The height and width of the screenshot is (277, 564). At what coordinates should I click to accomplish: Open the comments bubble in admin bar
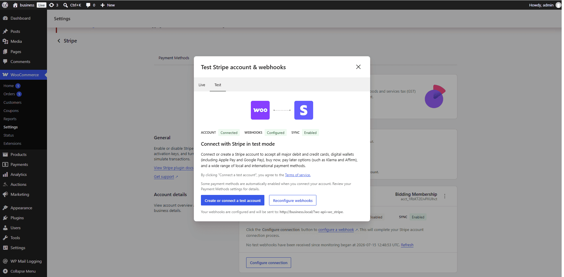point(88,5)
